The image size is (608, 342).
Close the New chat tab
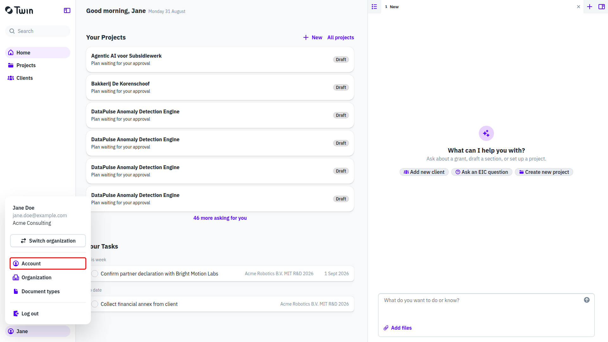pos(579,7)
